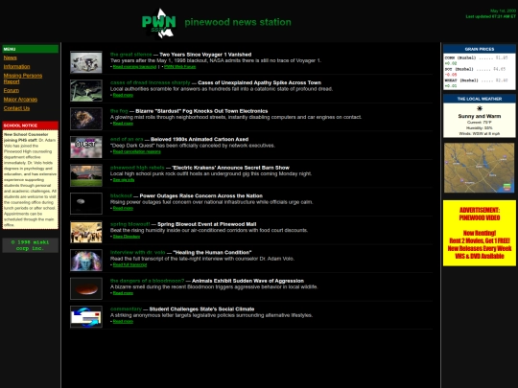Viewport: 518px width, 388px height.
Task: Click Read more under Power Outages story
Action: [123, 208]
